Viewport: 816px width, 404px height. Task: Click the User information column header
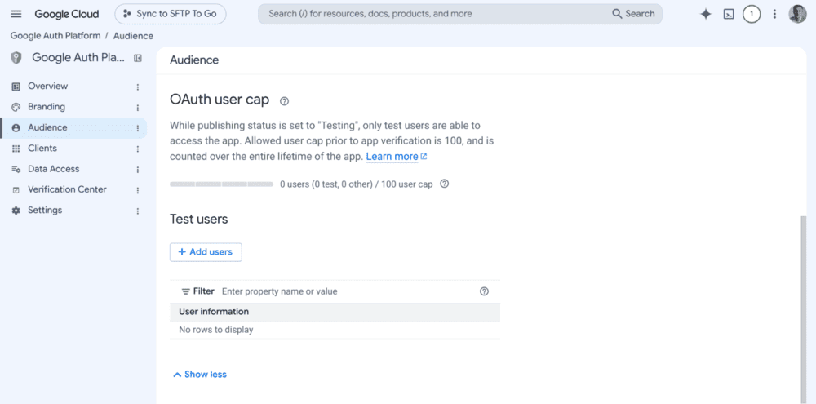335,312
